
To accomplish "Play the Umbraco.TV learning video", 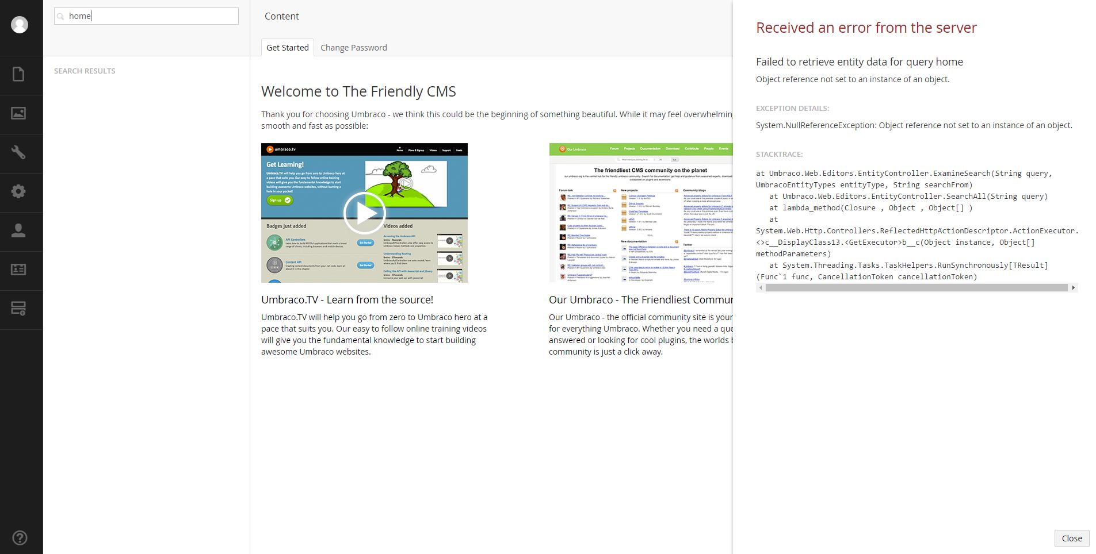I will (365, 213).
